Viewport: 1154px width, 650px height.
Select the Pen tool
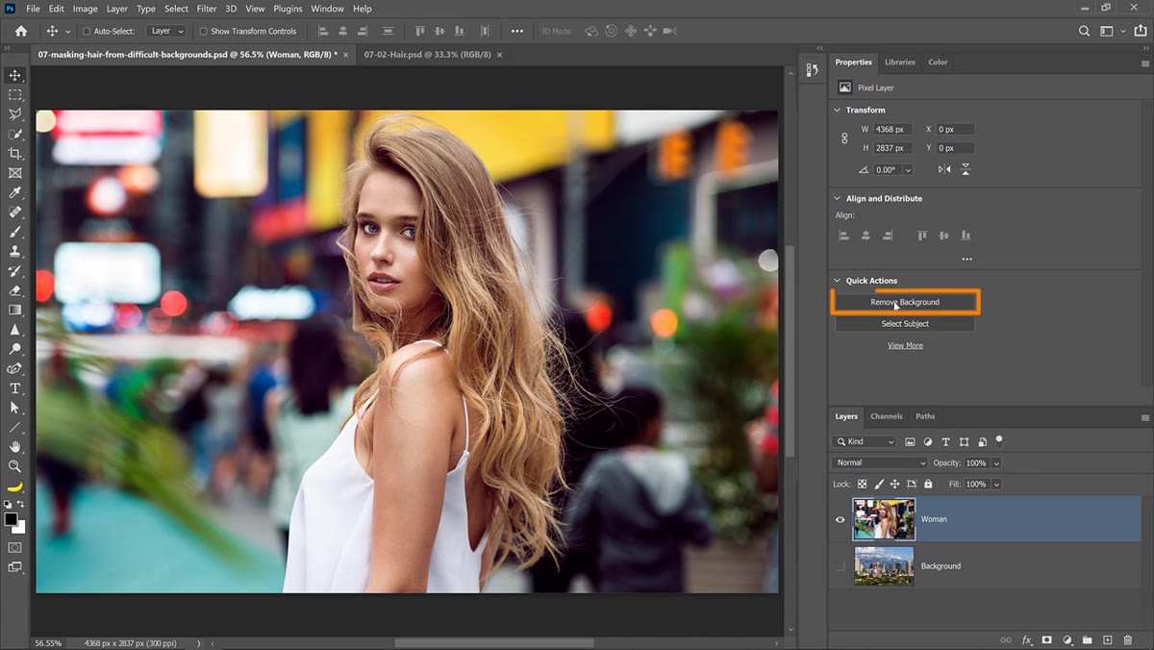[14, 368]
